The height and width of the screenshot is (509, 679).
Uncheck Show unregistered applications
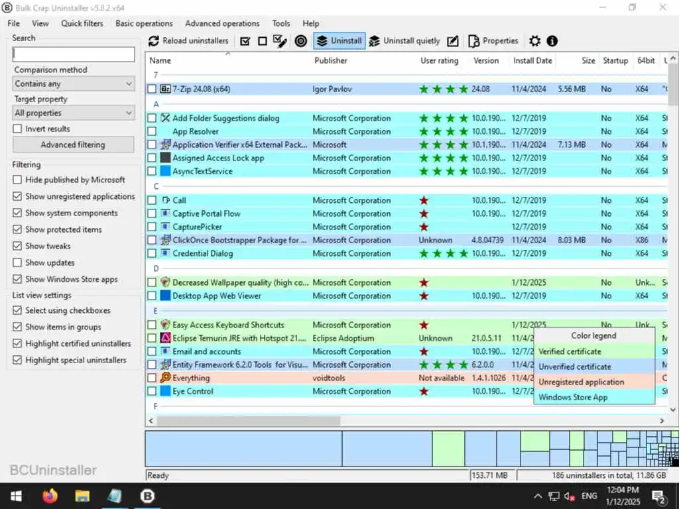click(x=17, y=196)
